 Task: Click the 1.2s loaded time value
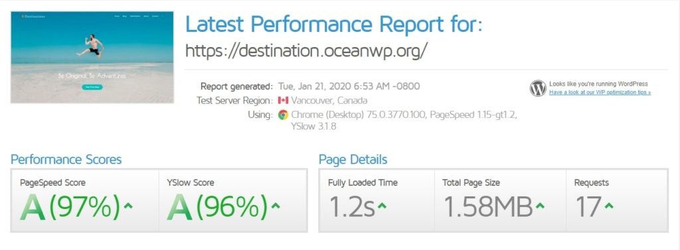(x=352, y=207)
